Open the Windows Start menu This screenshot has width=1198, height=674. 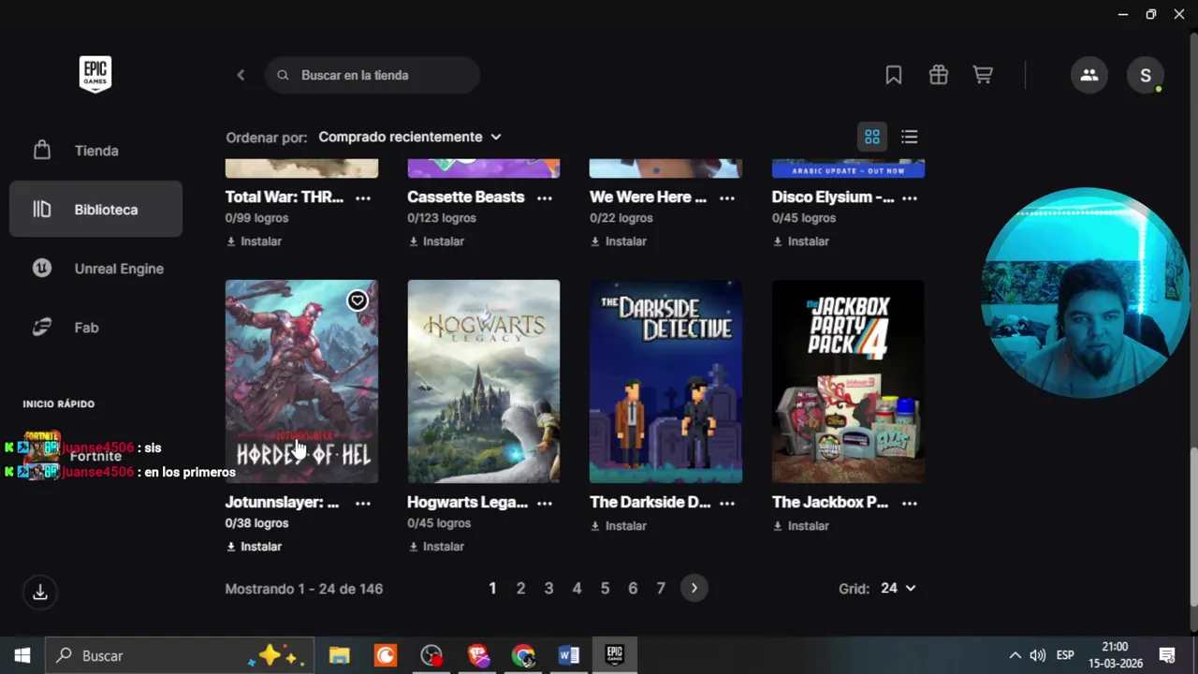[22, 655]
